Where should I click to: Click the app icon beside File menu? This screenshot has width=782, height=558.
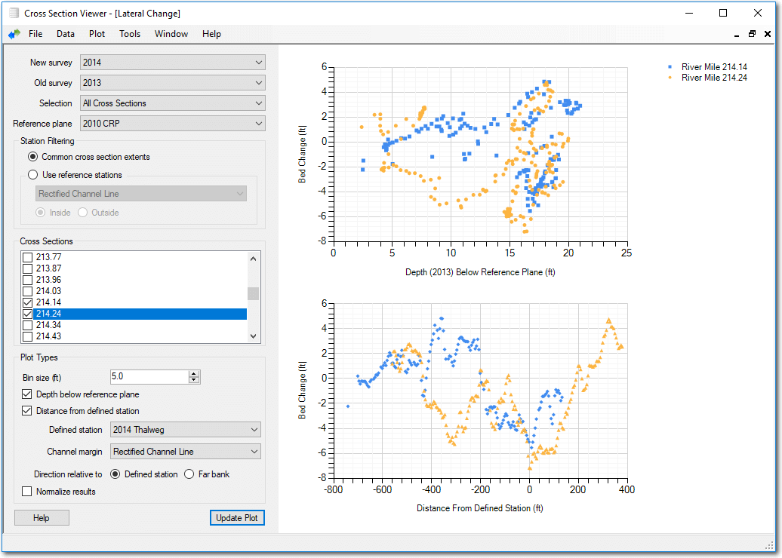[14, 34]
